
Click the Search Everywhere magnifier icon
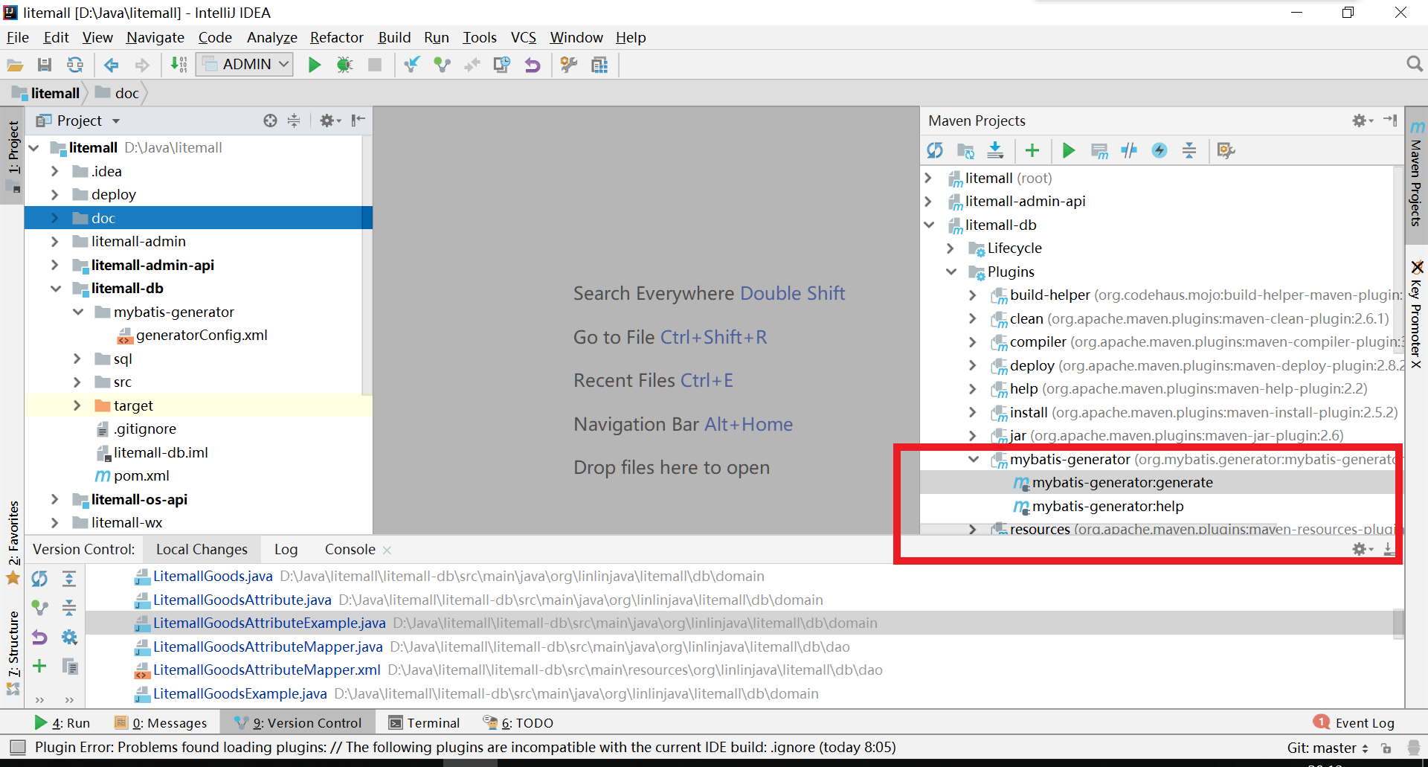[x=1414, y=65]
